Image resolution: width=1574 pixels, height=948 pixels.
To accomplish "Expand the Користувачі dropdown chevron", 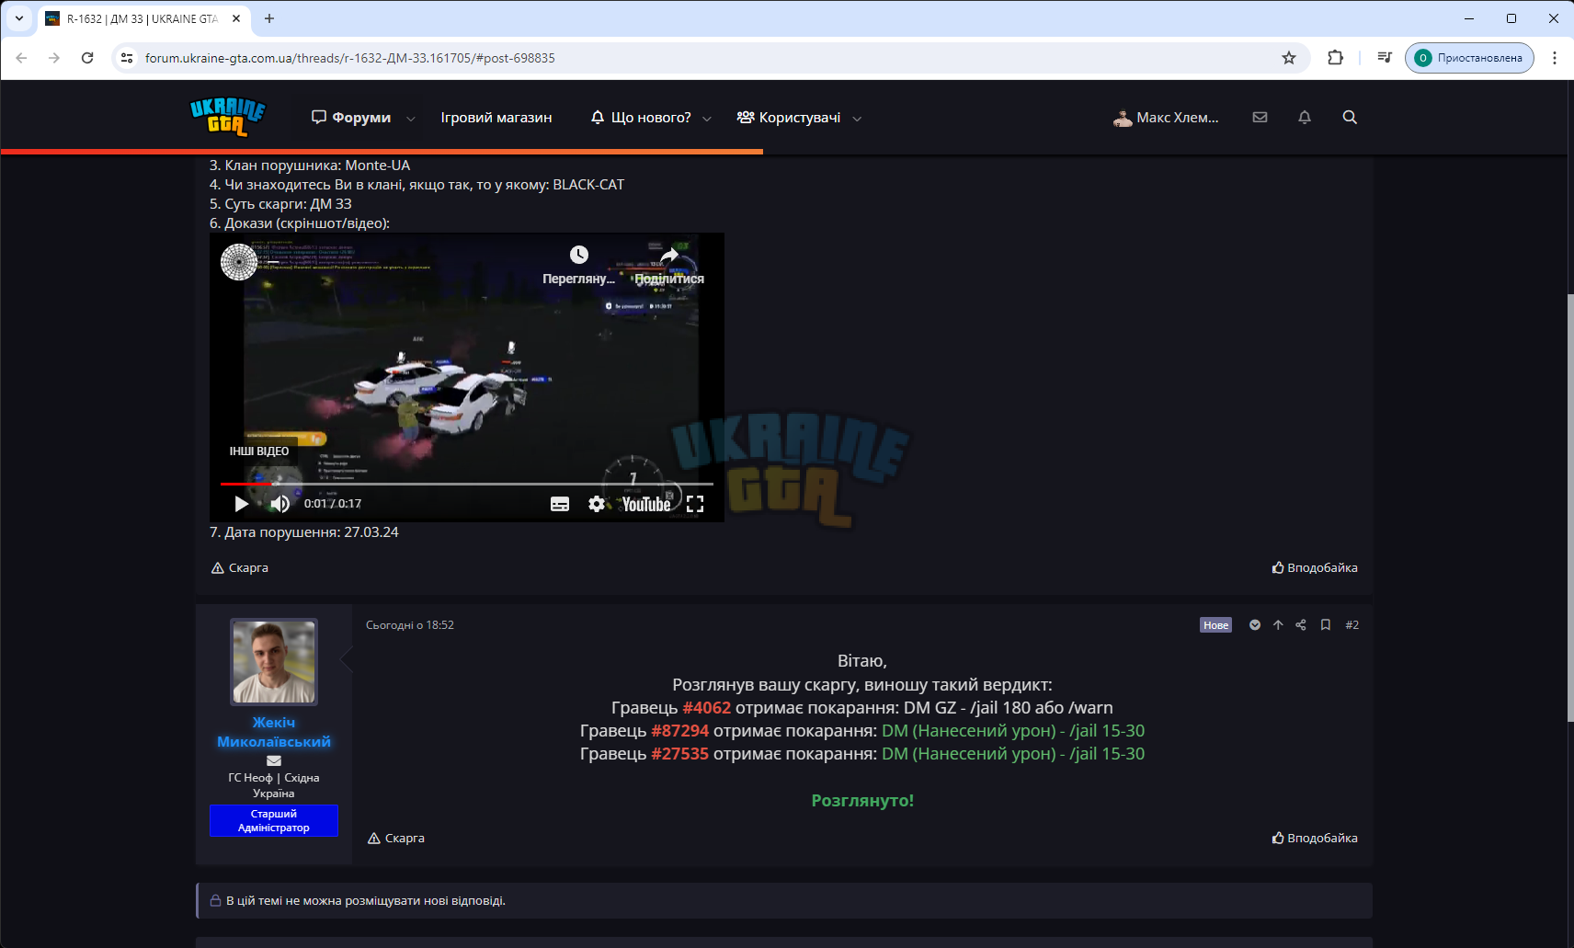I will (x=857, y=119).
